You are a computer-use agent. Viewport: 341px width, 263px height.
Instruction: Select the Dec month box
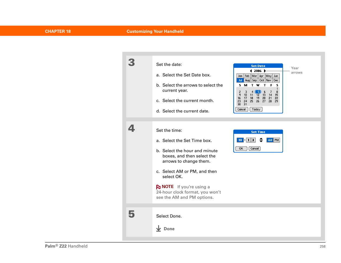[276, 80]
